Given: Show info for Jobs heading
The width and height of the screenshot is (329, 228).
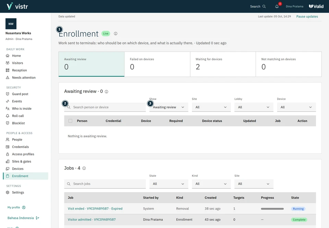Looking at the screenshot, I should coord(84,168).
